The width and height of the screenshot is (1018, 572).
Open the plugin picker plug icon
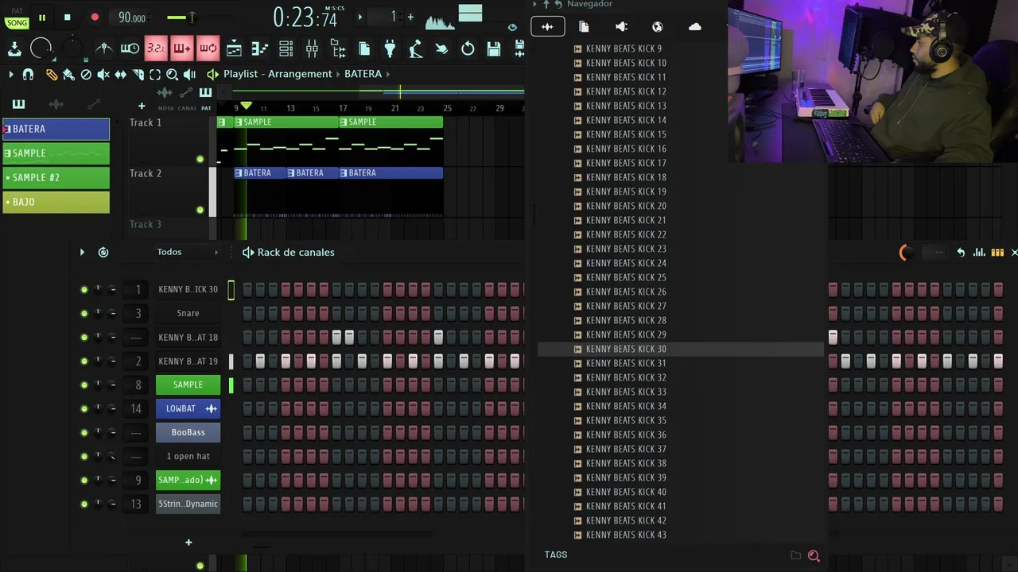click(x=390, y=48)
